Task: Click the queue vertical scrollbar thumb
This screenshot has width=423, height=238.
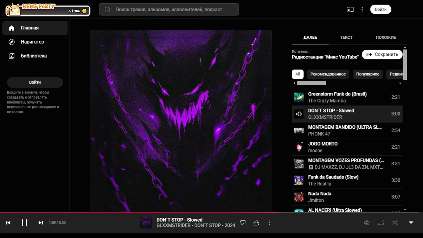Action: pyautogui.click(x=405, y=65)
